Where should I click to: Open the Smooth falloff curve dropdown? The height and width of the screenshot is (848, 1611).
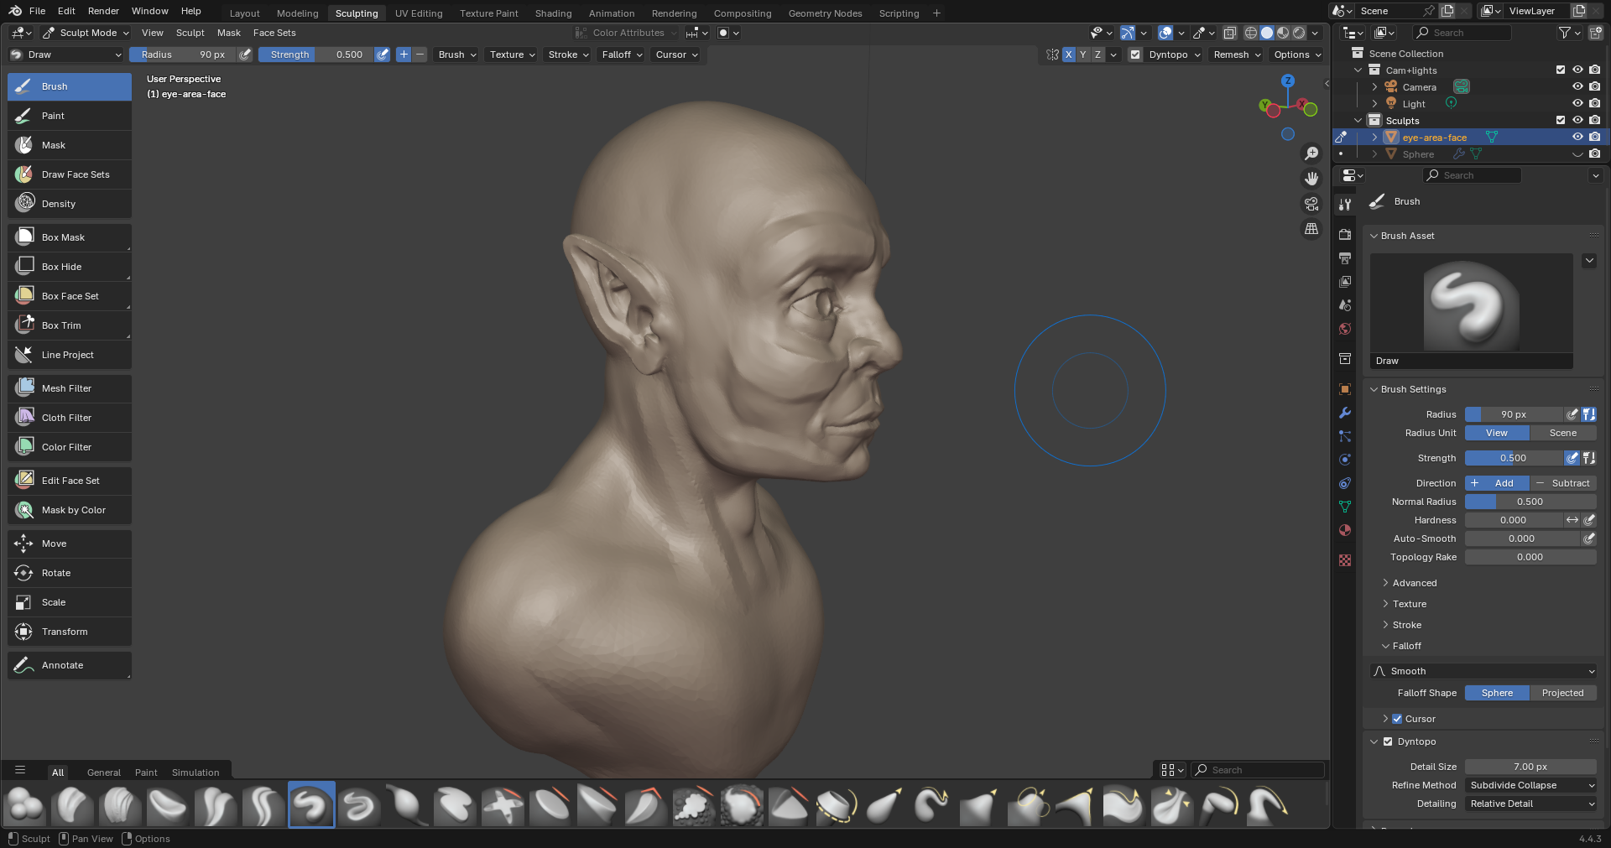tap(1483, 671)
